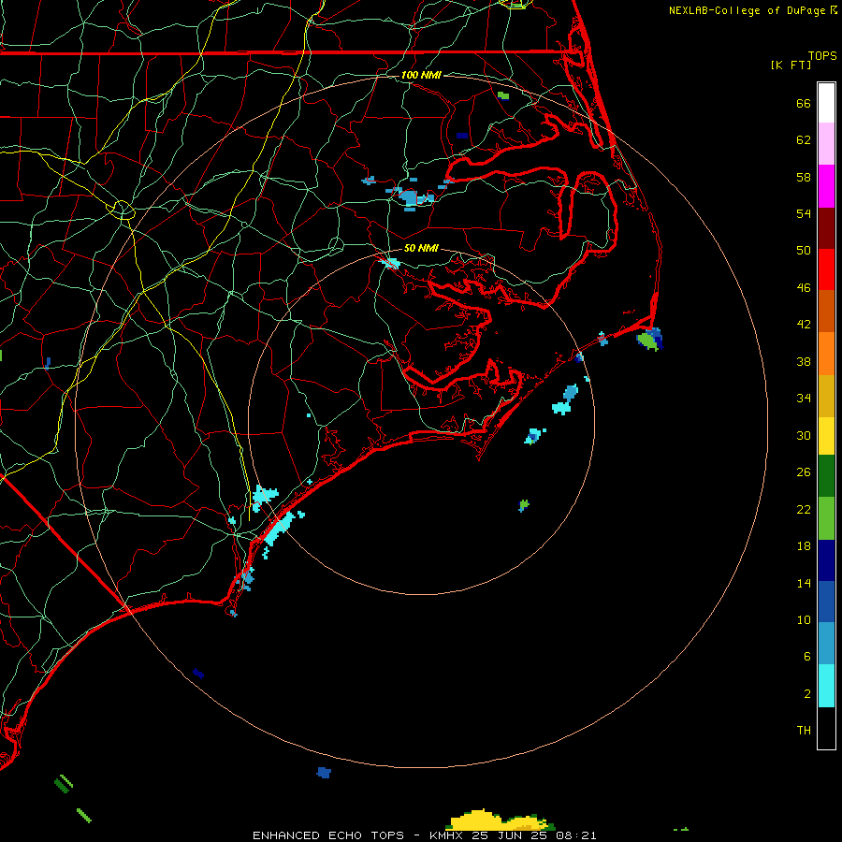
Task: Click the '34' legend value
Action: click(804, 399)
